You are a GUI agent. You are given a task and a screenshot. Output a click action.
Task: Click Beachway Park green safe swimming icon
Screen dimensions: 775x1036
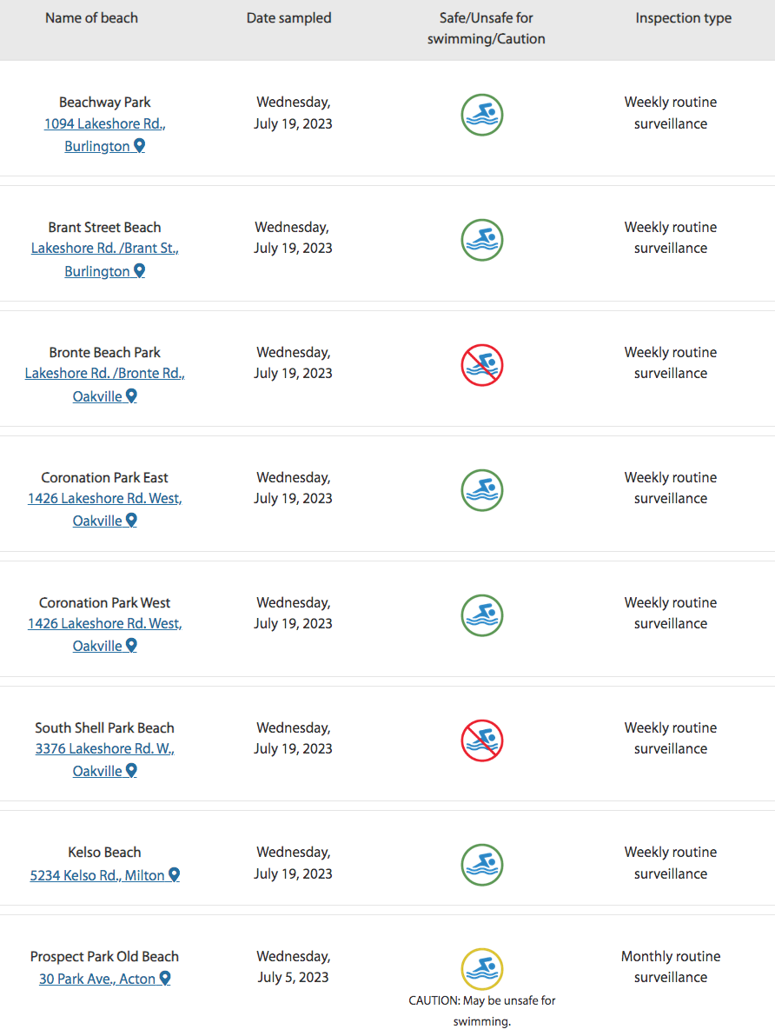click(x=481, y=115)
